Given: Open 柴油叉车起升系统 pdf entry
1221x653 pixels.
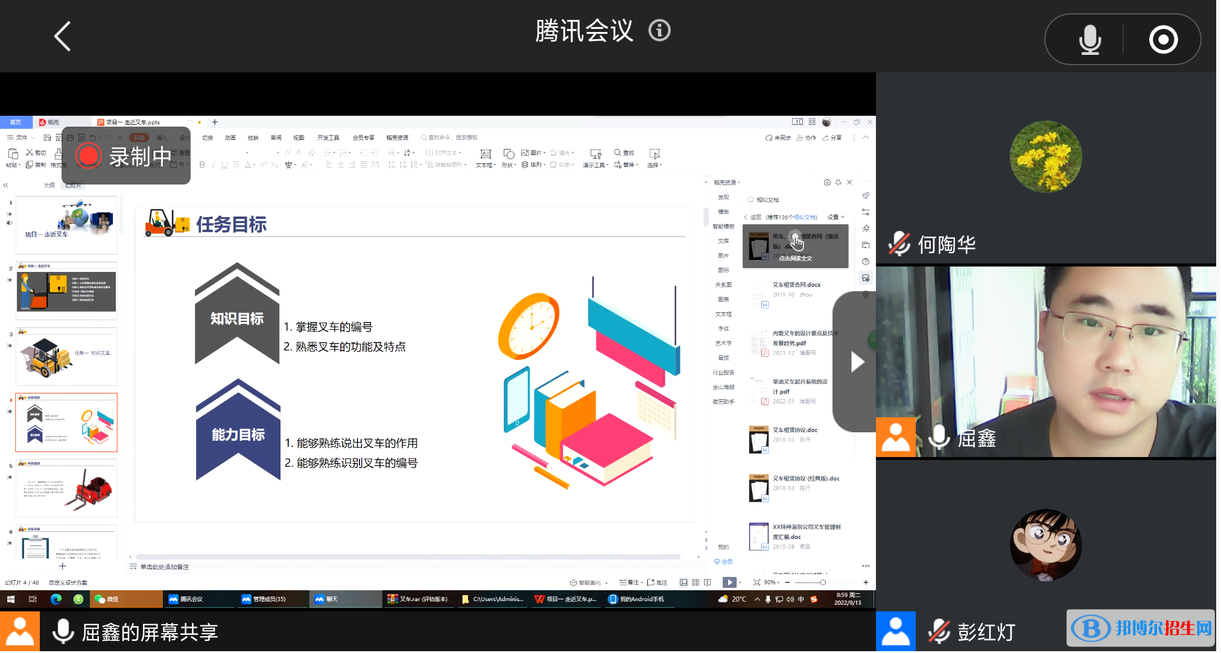Looking at the screenshot, I should click(796, 390).
